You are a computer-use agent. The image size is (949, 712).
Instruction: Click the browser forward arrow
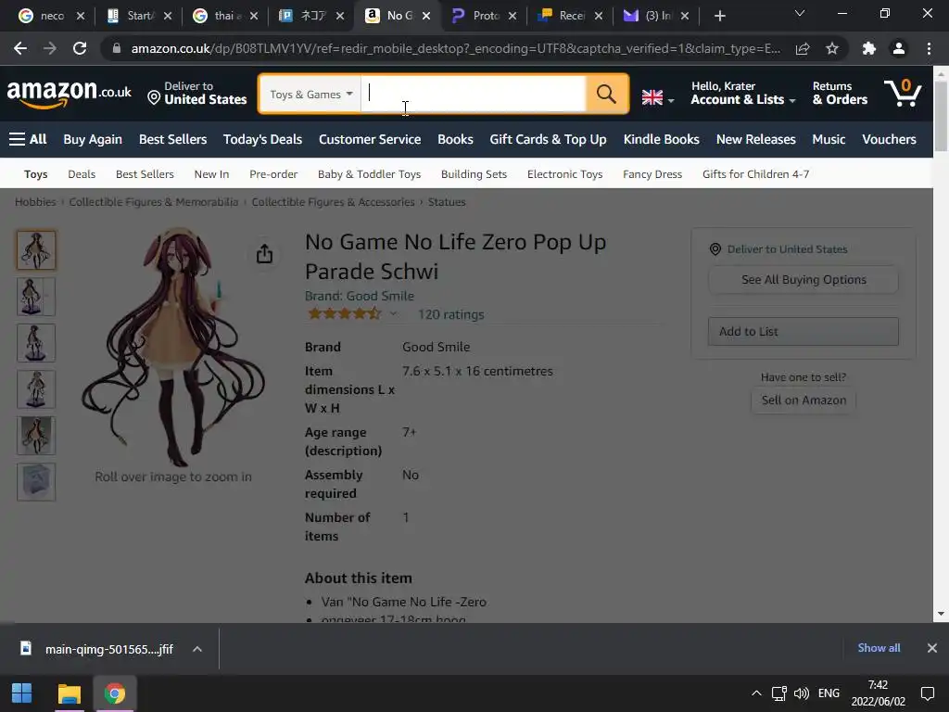click(50, 48)
